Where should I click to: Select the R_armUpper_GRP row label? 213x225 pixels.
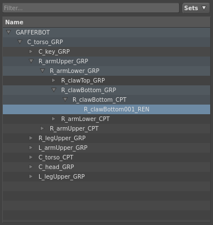coord(63,61)
